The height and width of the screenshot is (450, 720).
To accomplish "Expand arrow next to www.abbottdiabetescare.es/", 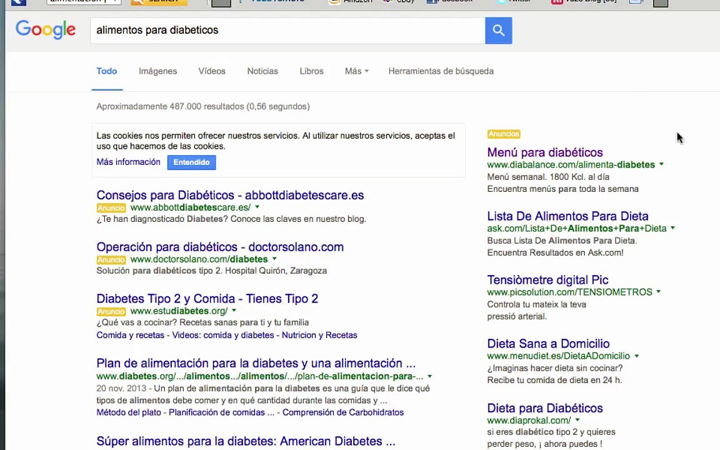I will coord(257,207).
